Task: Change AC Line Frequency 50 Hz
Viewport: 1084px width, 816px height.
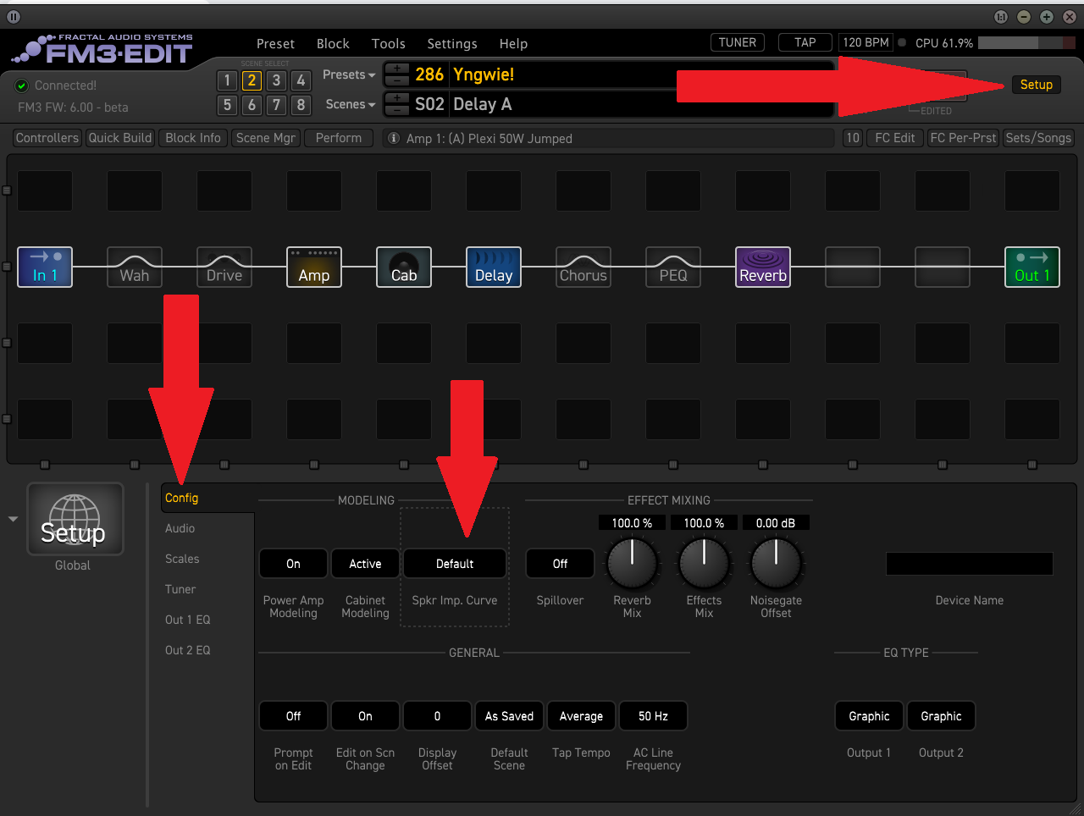Action: click(x=653, y=716)
